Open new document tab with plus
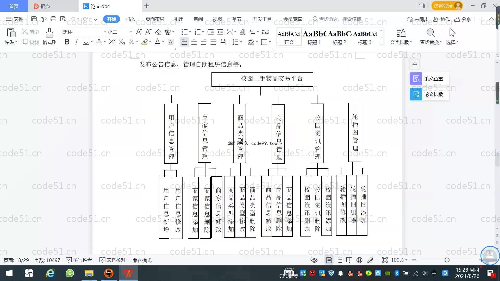 pos(147,6)
